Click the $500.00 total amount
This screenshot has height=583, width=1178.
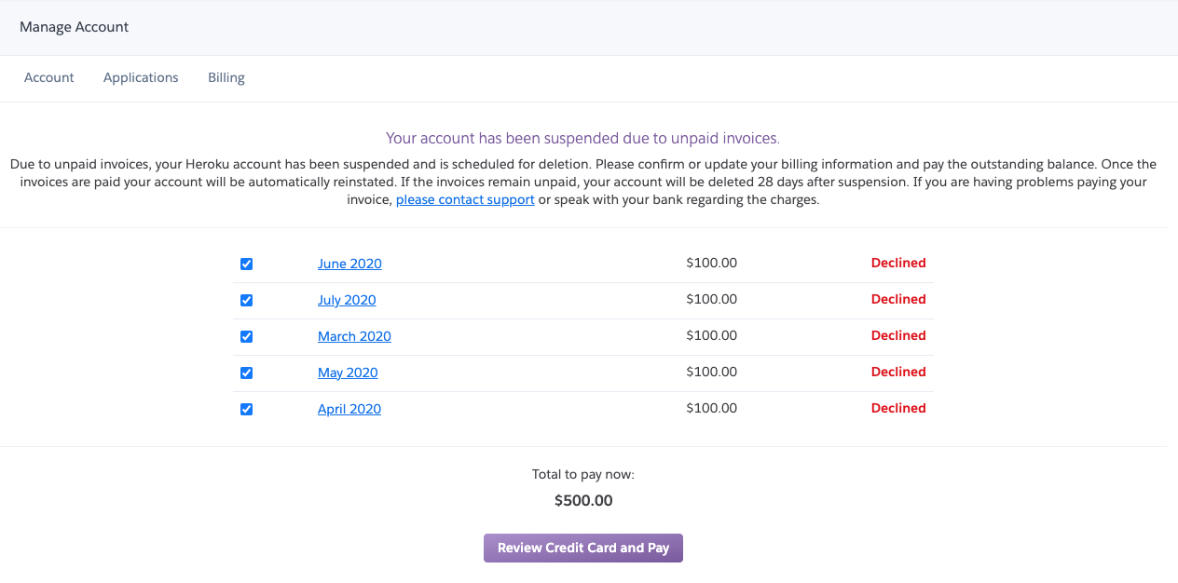point(583,501)
